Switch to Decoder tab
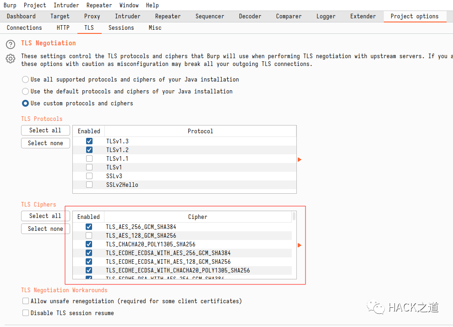 tap(250, 16)
